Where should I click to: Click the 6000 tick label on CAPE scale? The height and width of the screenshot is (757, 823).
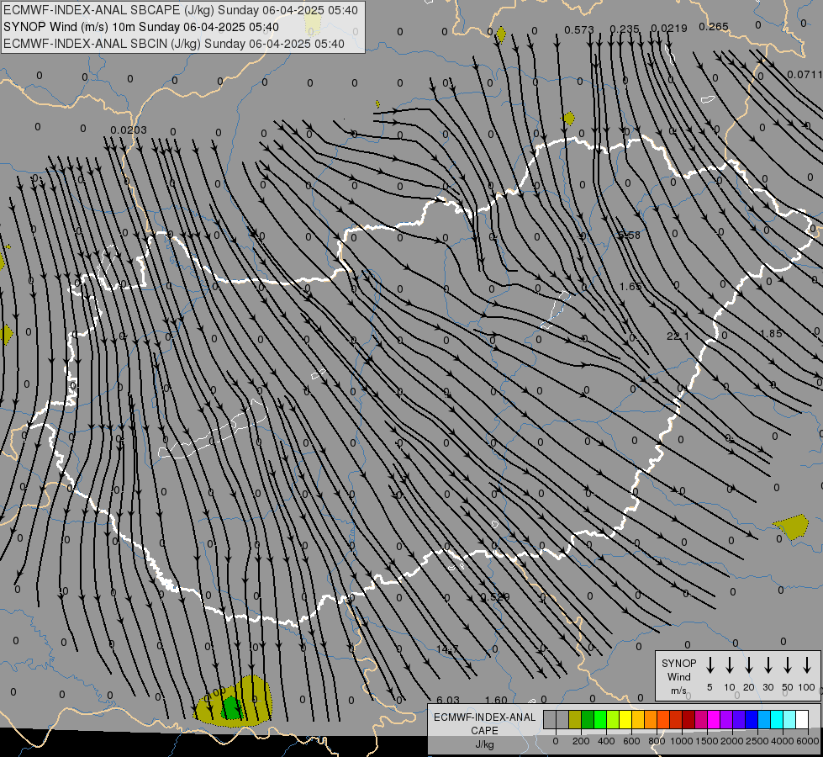coord(808,741)
